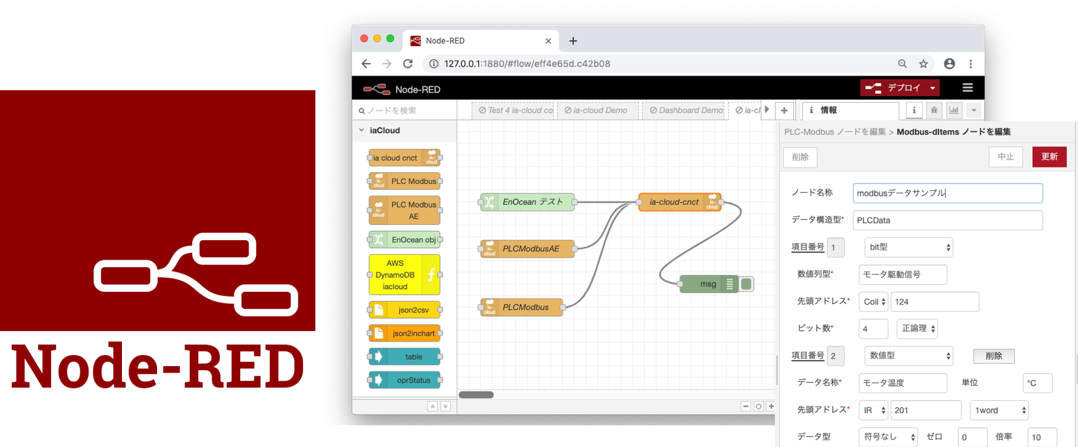Open 正論理 logic dropdown
1078x447 pixels.
tap(917, 329)
